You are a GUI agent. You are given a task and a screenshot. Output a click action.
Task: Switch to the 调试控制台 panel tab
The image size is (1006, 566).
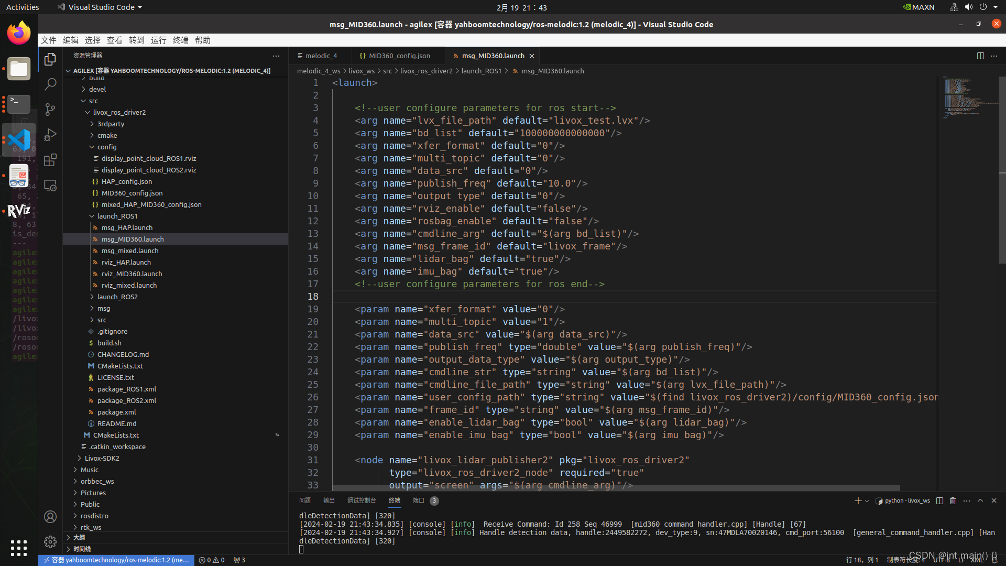(x=362, y=500)
